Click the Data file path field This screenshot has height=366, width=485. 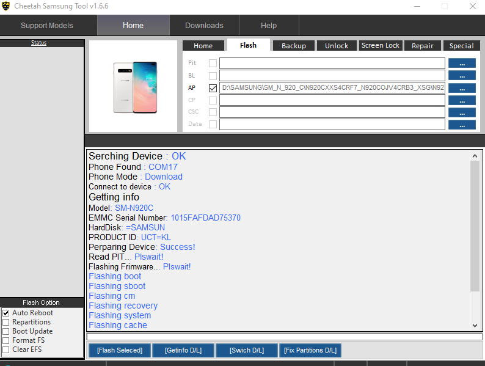point(332,125)
